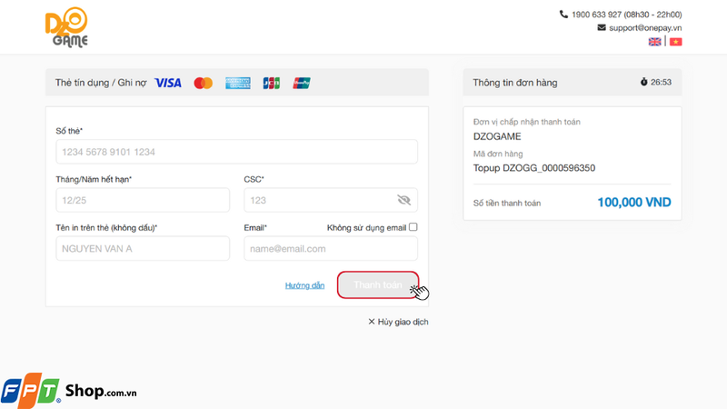Click the 26:53 countdown text
This screenshot has width=727, height=409.
[661, 82]
